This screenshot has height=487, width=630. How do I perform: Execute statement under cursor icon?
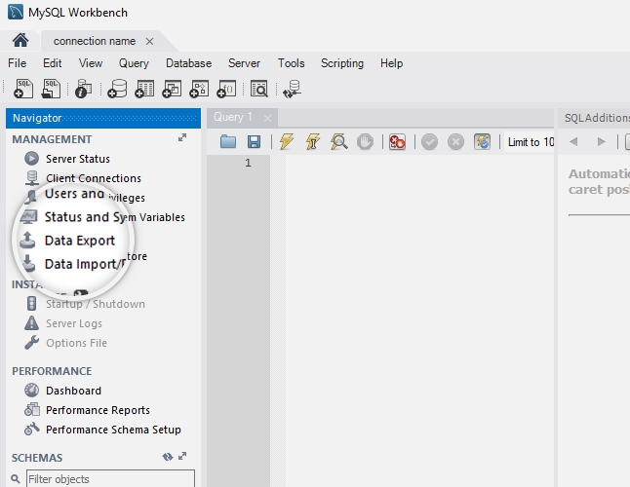(313, 141)
